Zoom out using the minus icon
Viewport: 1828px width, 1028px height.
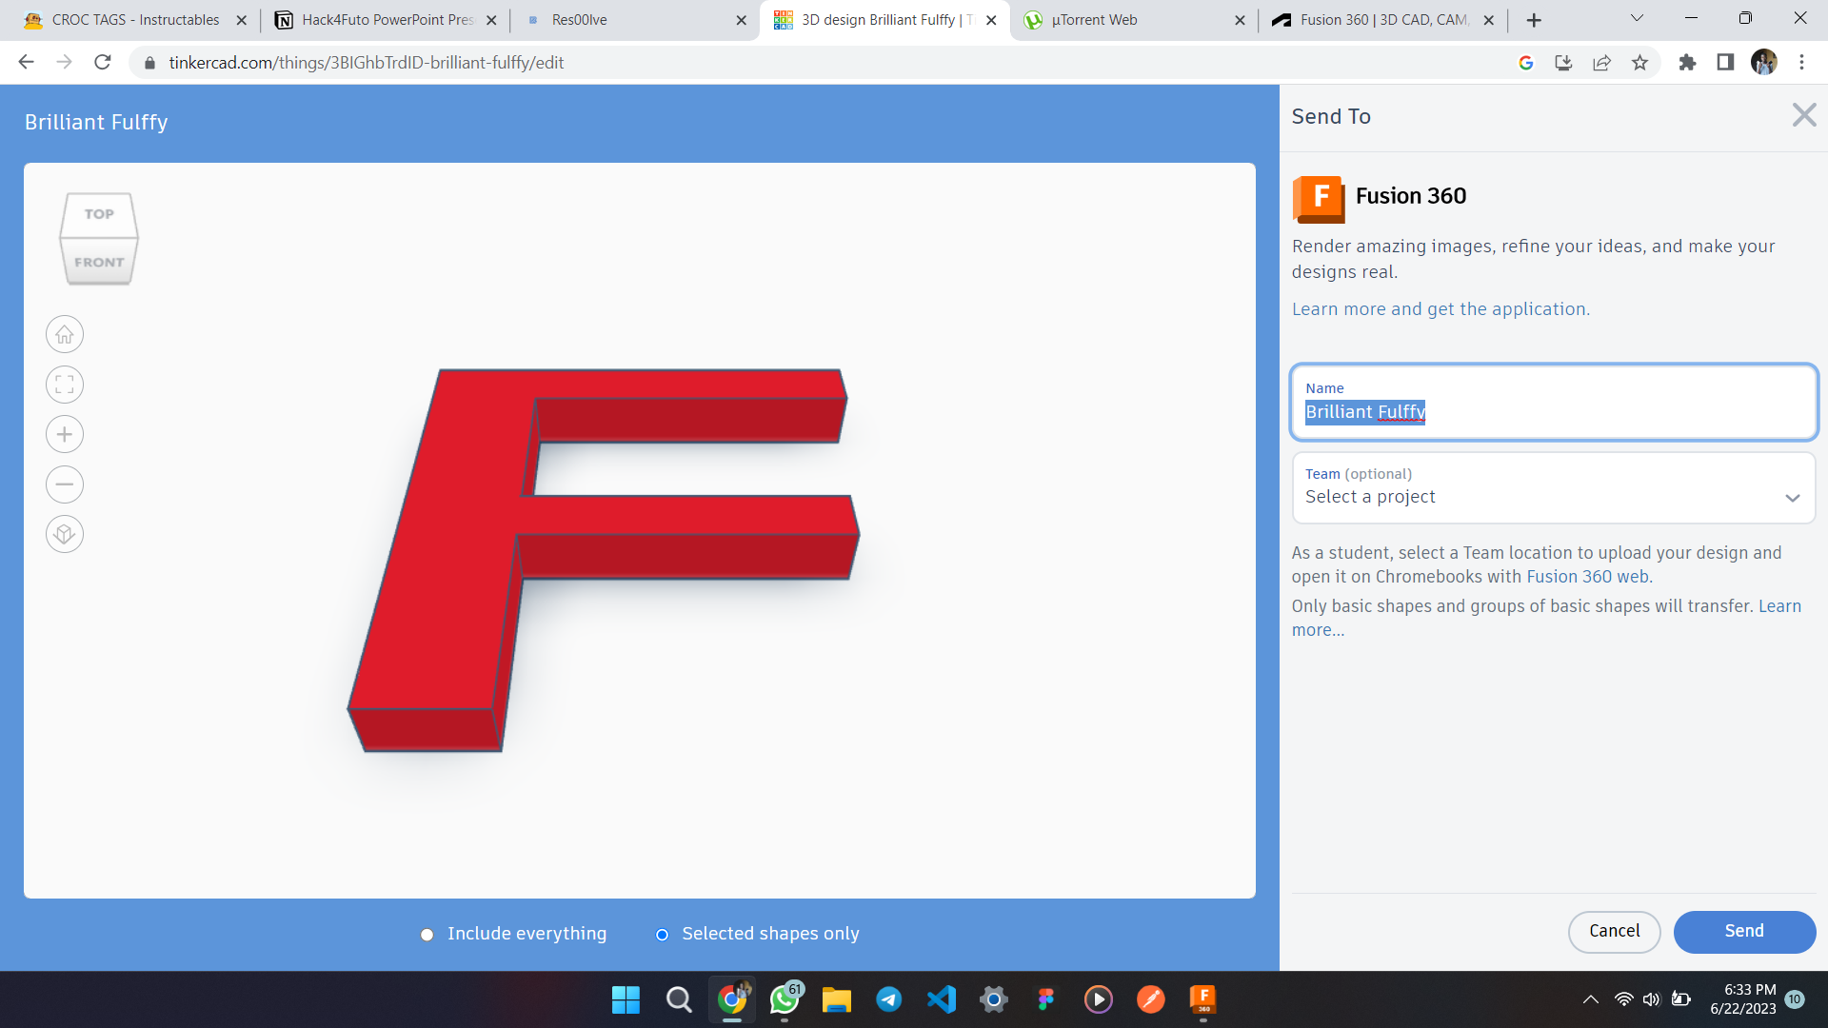(x=64, y=484)
